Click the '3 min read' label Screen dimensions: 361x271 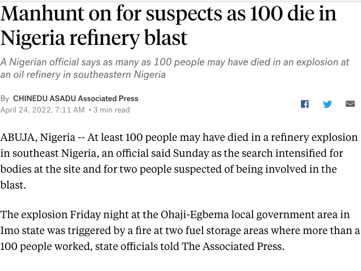[x=112, y=110]
